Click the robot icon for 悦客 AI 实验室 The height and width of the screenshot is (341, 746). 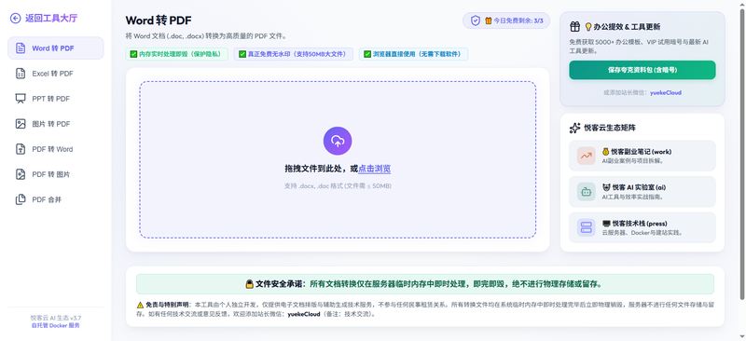[x=587, y=192]
